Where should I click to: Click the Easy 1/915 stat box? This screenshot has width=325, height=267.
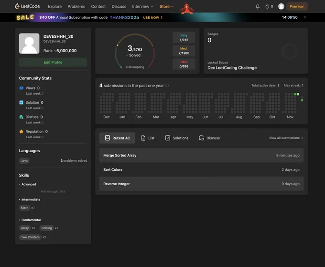[184, 37]
